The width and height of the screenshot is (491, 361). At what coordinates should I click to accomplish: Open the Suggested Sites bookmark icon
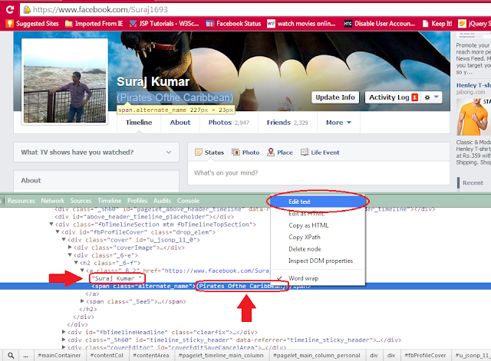coord(10,24)
